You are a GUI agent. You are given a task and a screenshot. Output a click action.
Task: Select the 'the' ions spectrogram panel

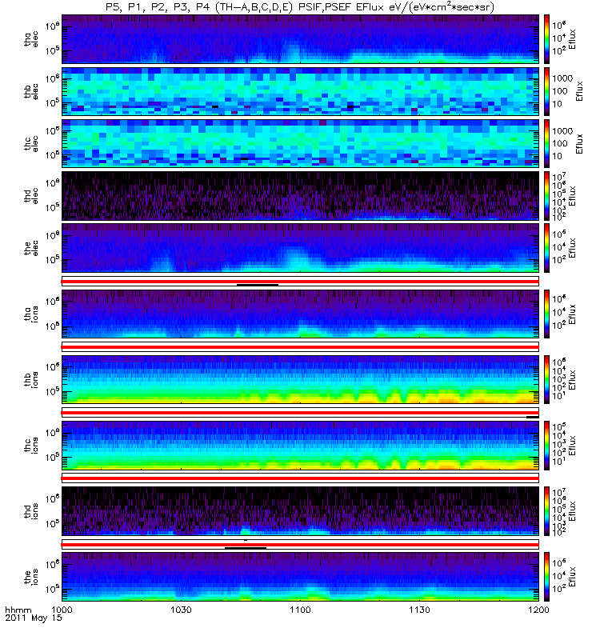tap(301, 577)
